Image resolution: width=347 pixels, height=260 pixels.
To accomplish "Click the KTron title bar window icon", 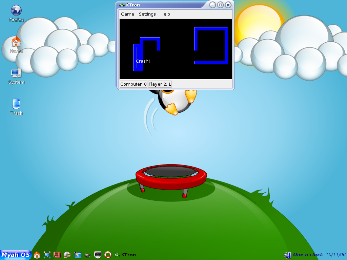I will 122,5.
